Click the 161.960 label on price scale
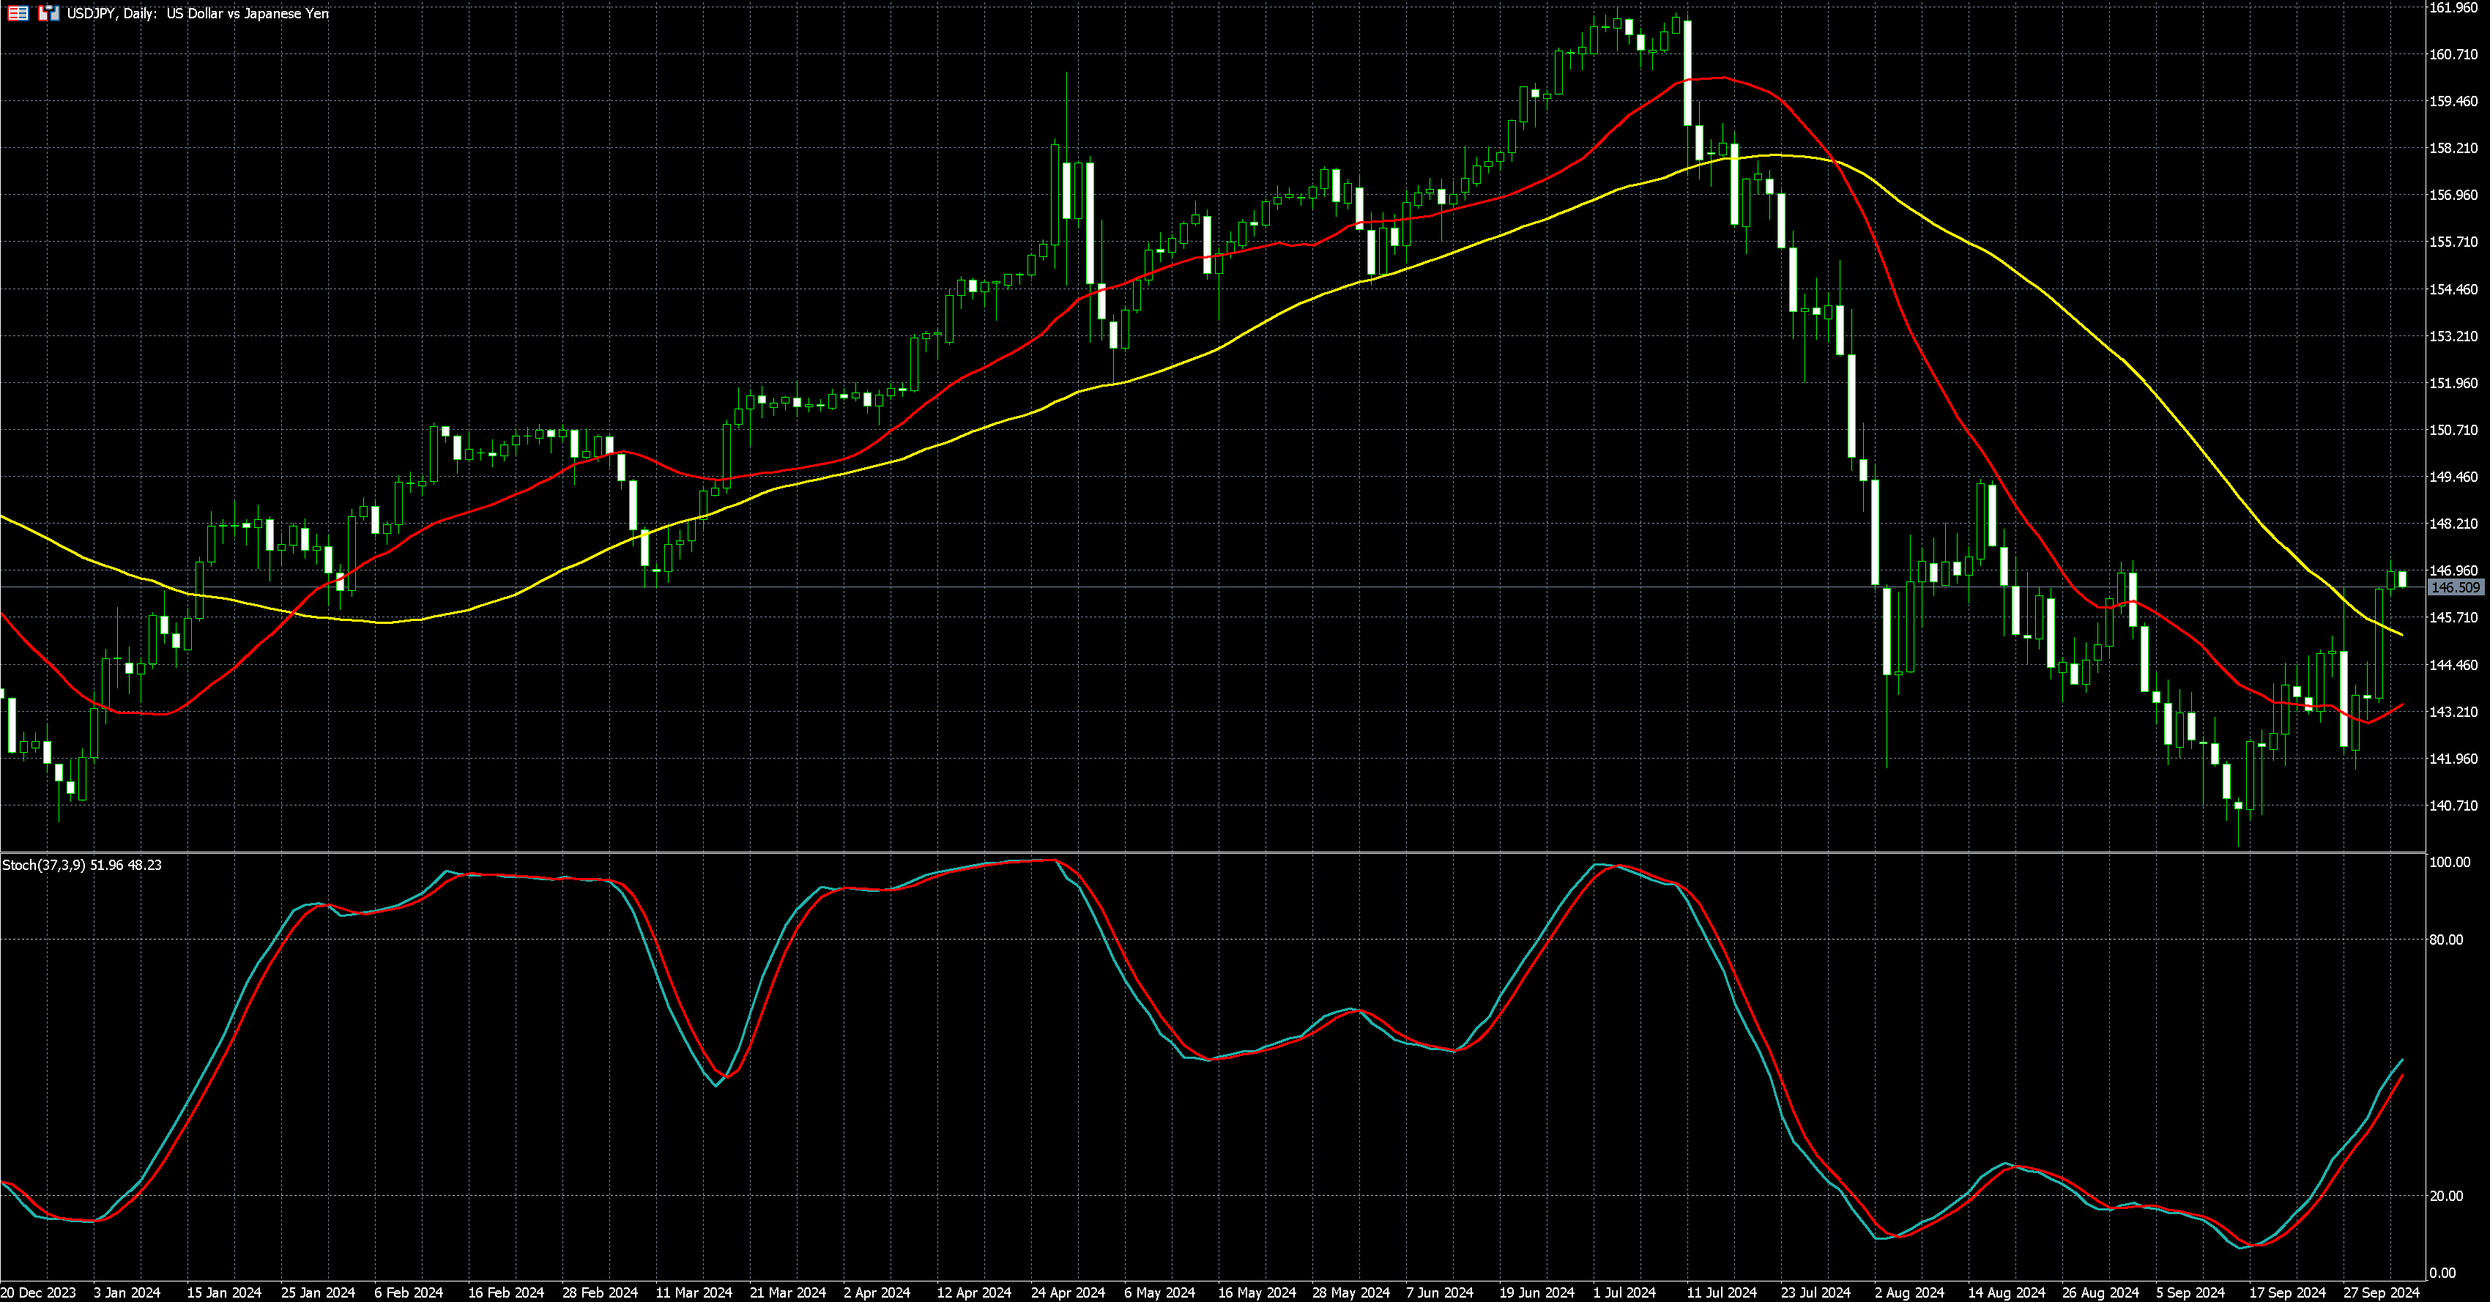 click(2453, 8)
